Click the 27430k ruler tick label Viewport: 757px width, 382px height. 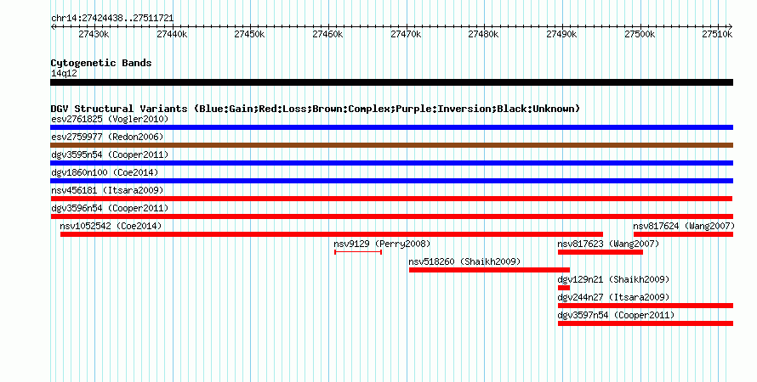pos(94,34)
